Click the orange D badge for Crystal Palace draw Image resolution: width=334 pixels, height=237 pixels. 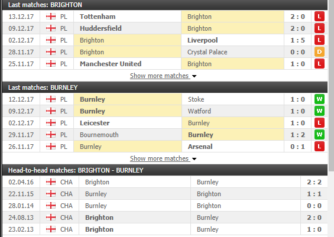click(319, 52)
